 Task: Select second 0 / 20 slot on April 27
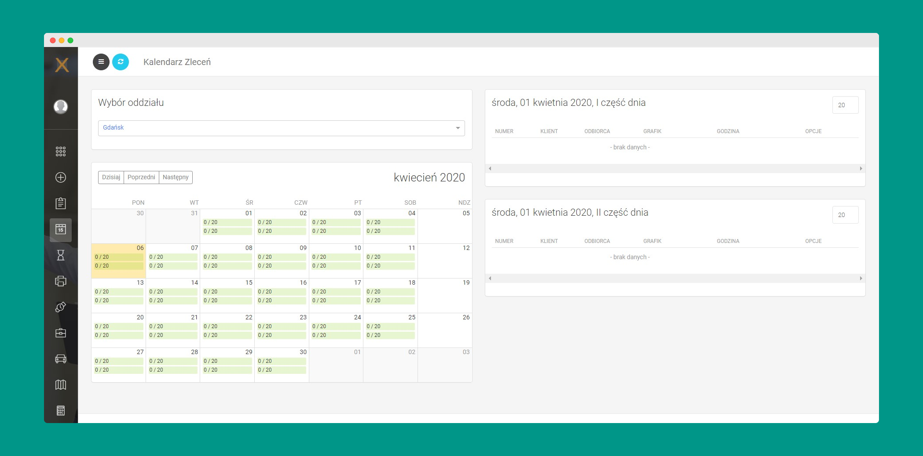point(118,370)
